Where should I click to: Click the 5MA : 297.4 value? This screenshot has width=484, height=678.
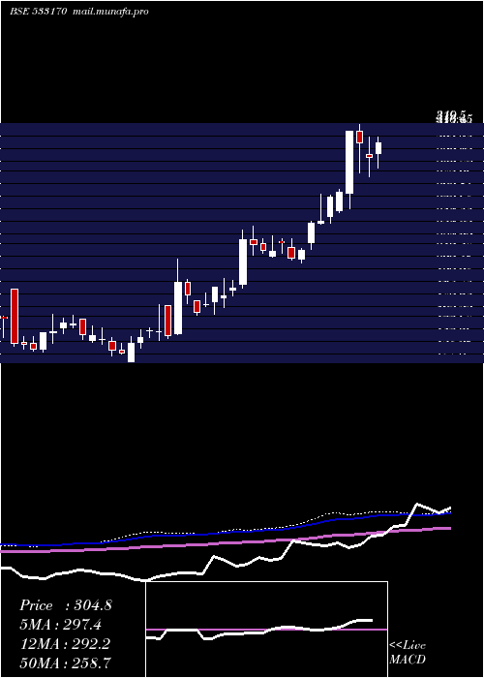pos(63,625)
